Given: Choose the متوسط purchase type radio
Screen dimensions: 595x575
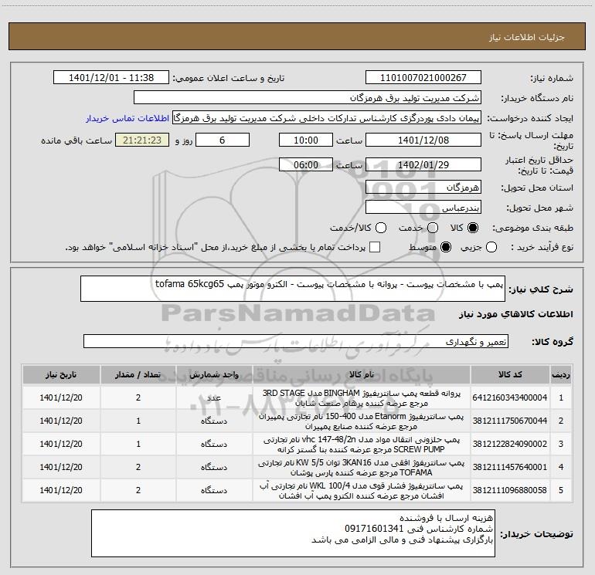Looking at the screenshot, I should 446,248.
